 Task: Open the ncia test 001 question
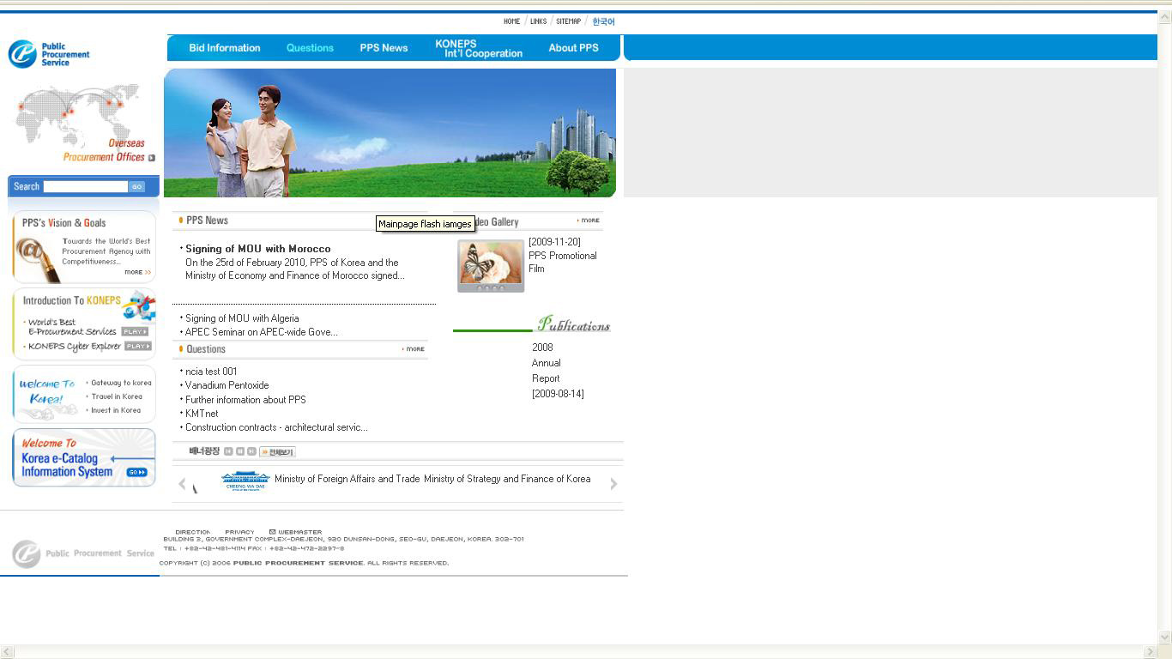(211, 372)
